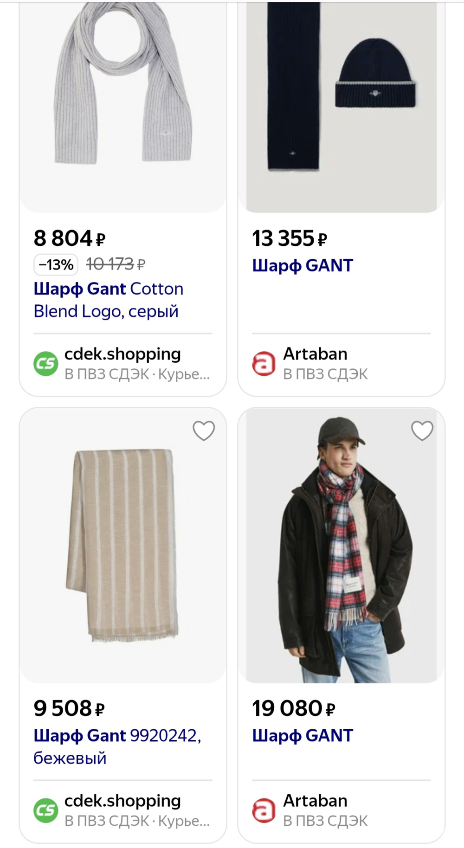
Task: Click the strikethrough 10 173 ₽ price
Action: (115, 263)
